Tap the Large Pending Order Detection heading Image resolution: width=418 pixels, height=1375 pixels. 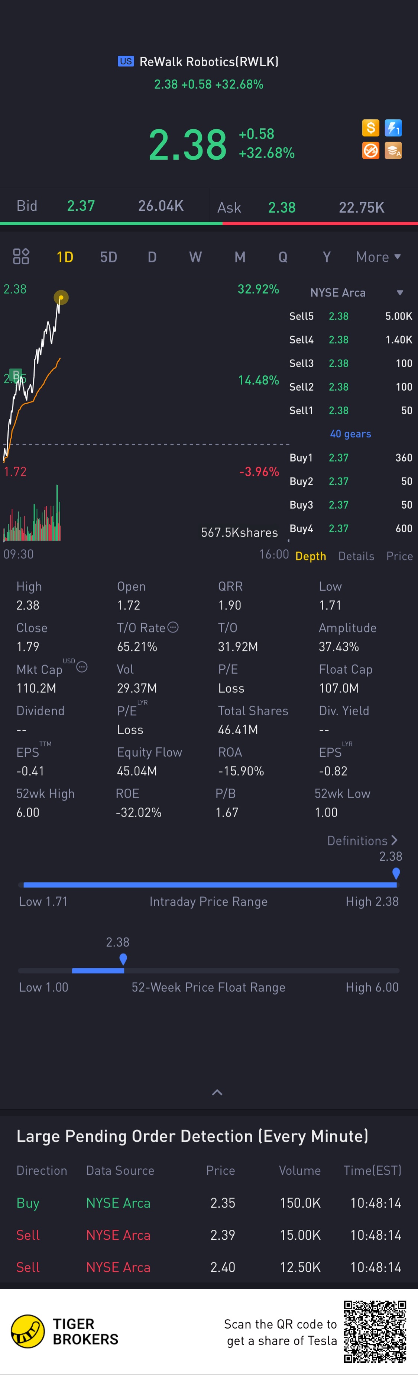[192, 1136]
